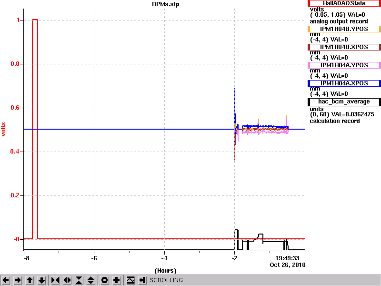Select the IPM1H04A.YPOS legend entry

344,65
